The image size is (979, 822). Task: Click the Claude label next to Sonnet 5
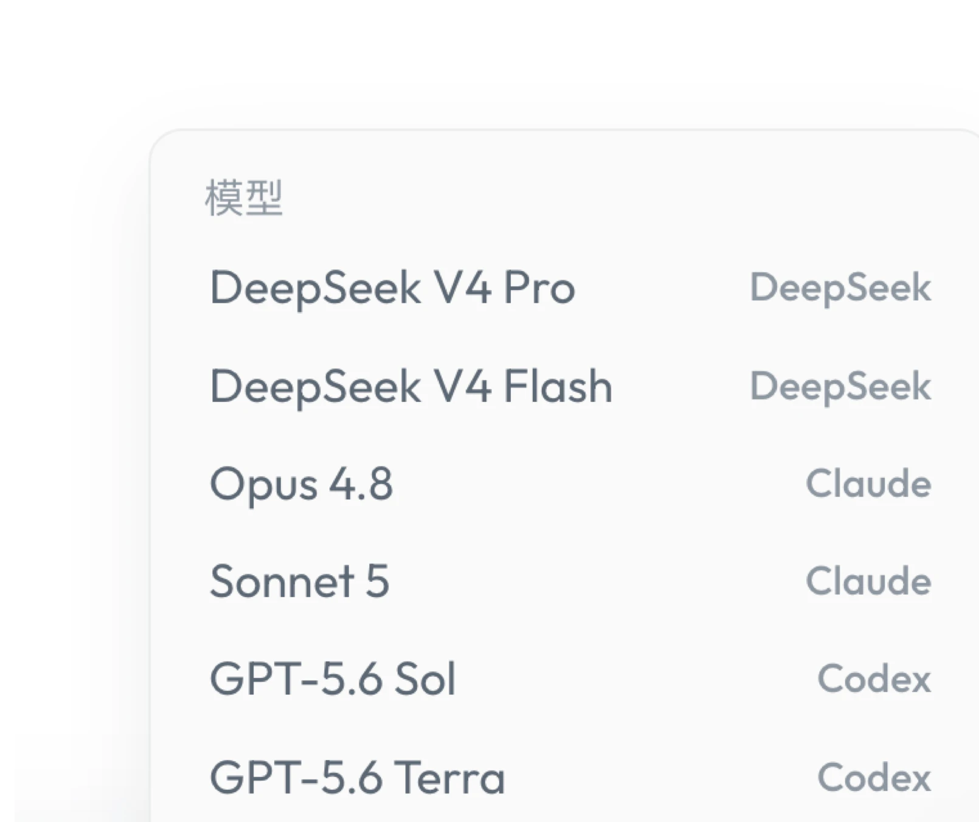pos(868,581)
